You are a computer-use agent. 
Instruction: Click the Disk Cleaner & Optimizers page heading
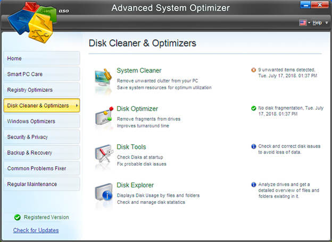pyautogui.click(x=142, y=44)
